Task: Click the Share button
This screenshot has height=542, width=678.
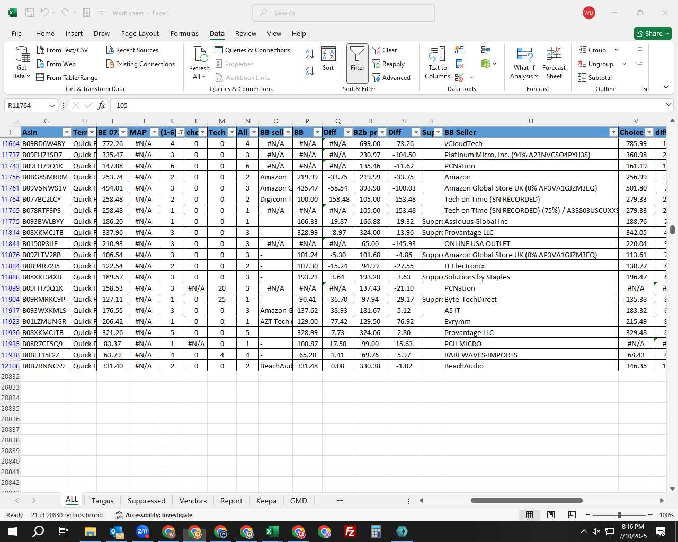Action: (653, 33)
